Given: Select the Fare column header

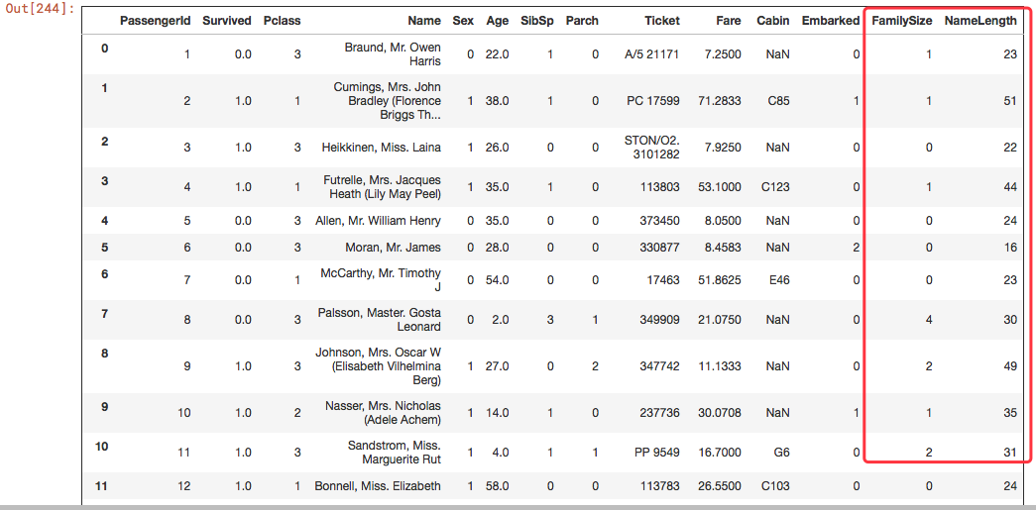Looking at the screenshot, I should tap(728, 21).
